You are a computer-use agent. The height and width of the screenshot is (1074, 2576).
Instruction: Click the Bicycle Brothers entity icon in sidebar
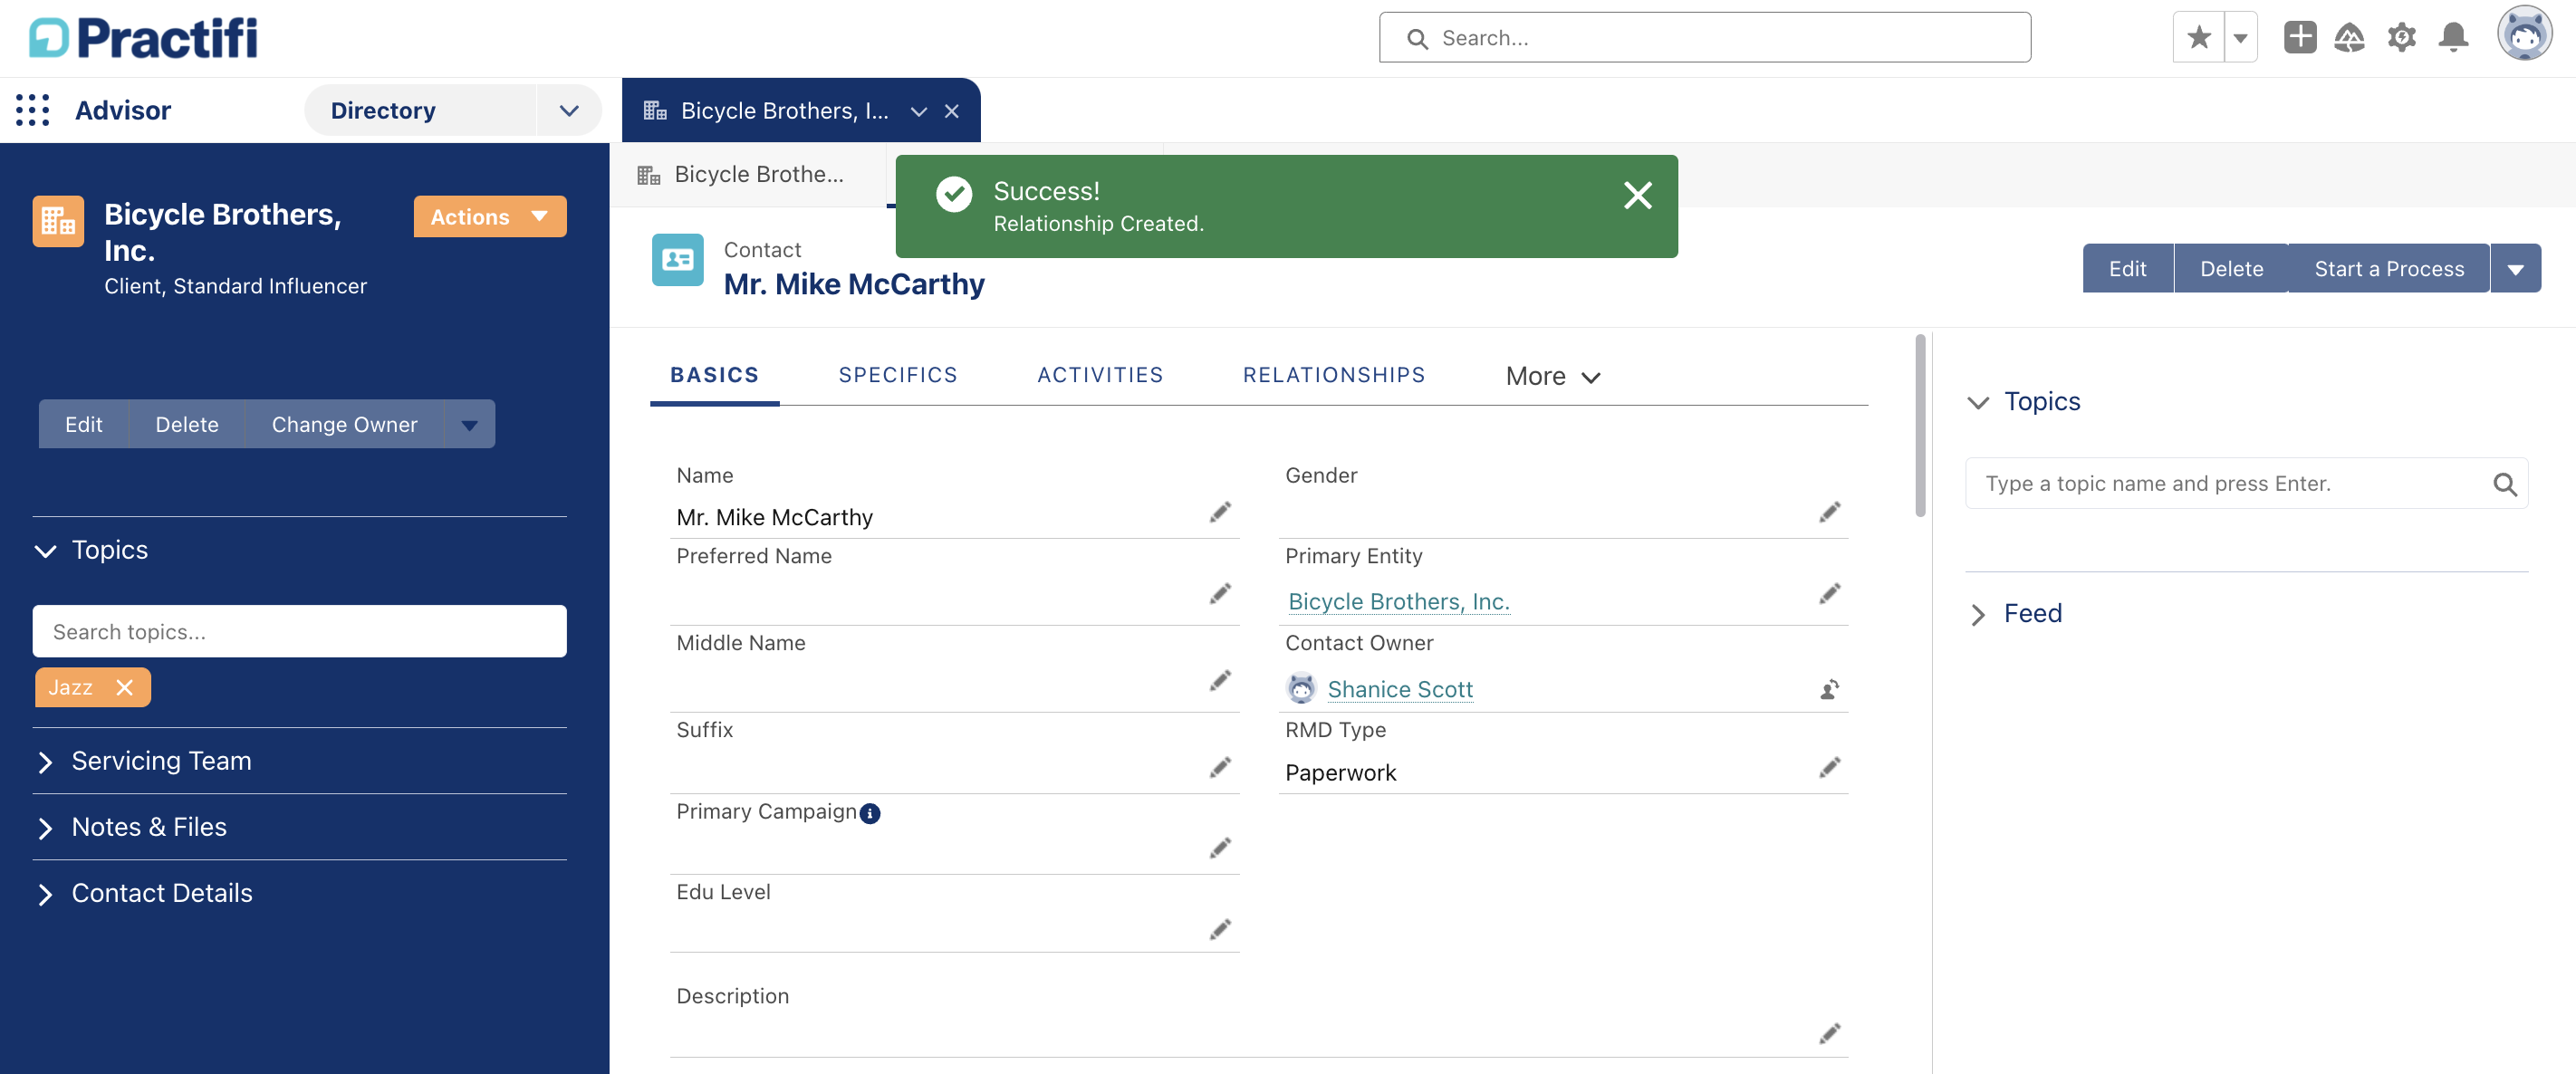(x=58, y=221)
